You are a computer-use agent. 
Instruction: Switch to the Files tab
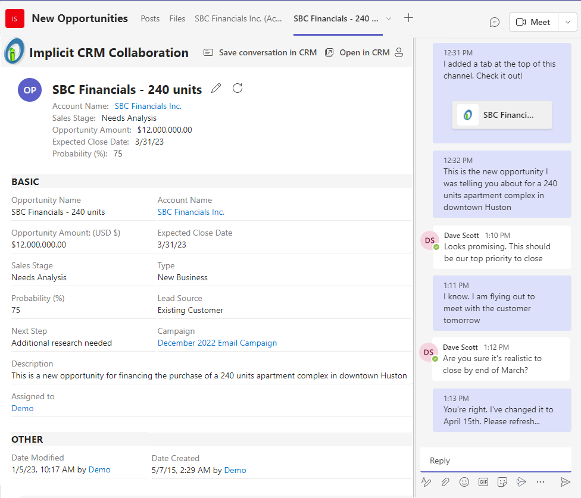click(x=177, y=18)
